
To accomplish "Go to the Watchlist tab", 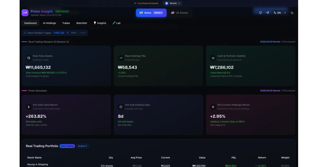I will [82, 23].
